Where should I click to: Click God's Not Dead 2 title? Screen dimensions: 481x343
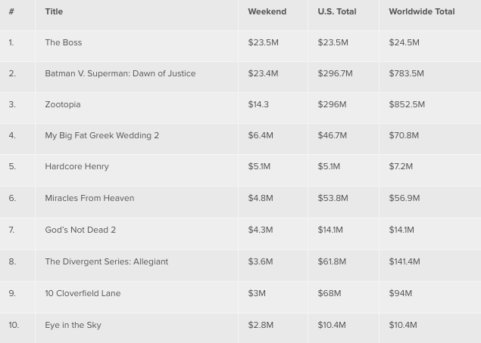click(x=80, y=230)
